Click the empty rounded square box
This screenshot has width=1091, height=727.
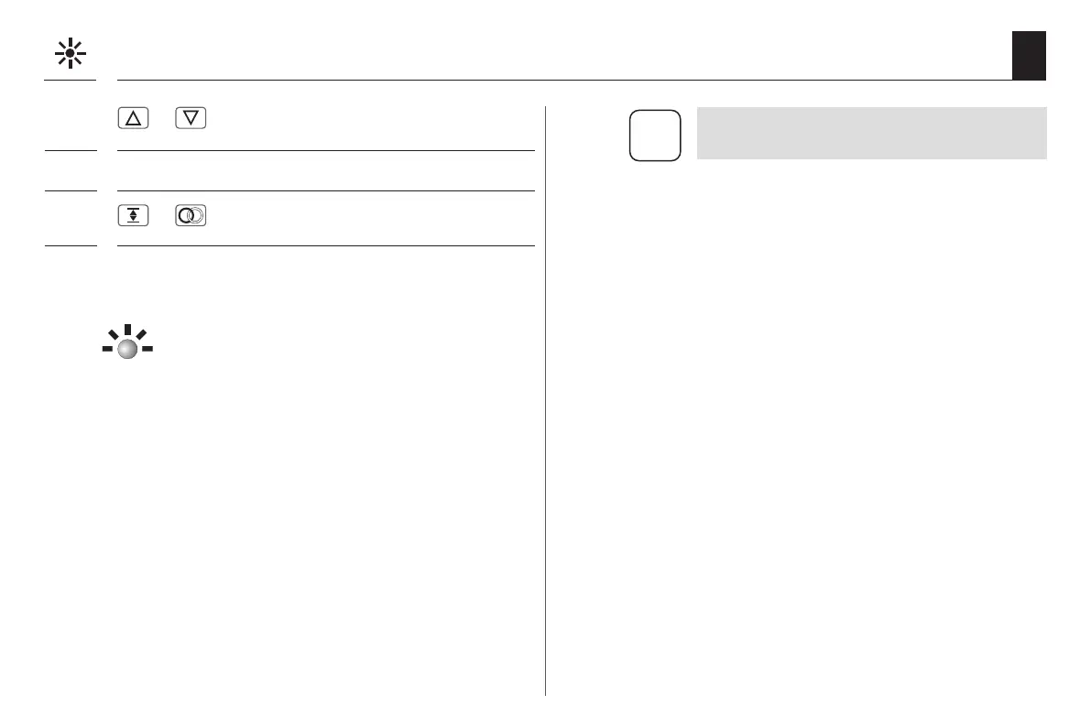click(655, 136)
